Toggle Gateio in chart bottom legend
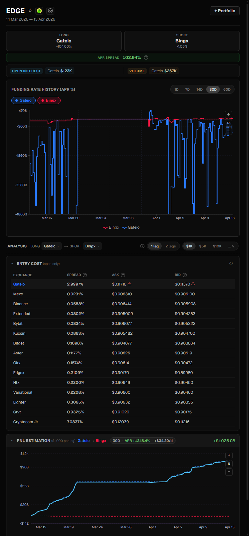Screen dimensions: 249x536 pos(131,227)
